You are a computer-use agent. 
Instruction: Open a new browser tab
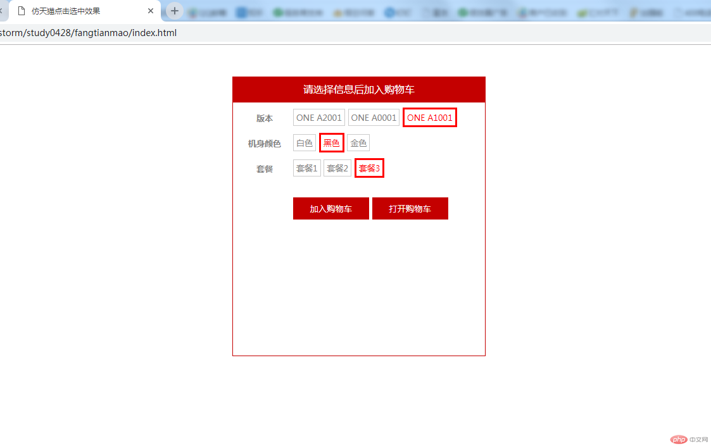point(174,11)
